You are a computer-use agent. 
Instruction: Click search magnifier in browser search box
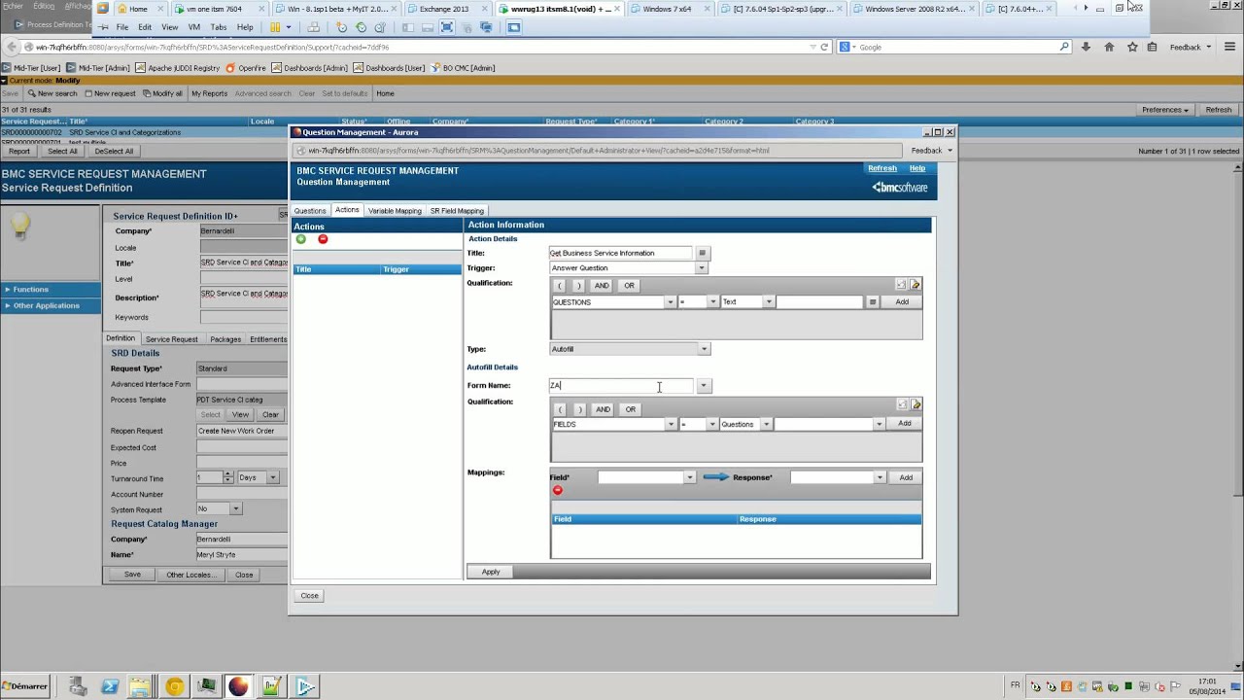(1064, 47)
